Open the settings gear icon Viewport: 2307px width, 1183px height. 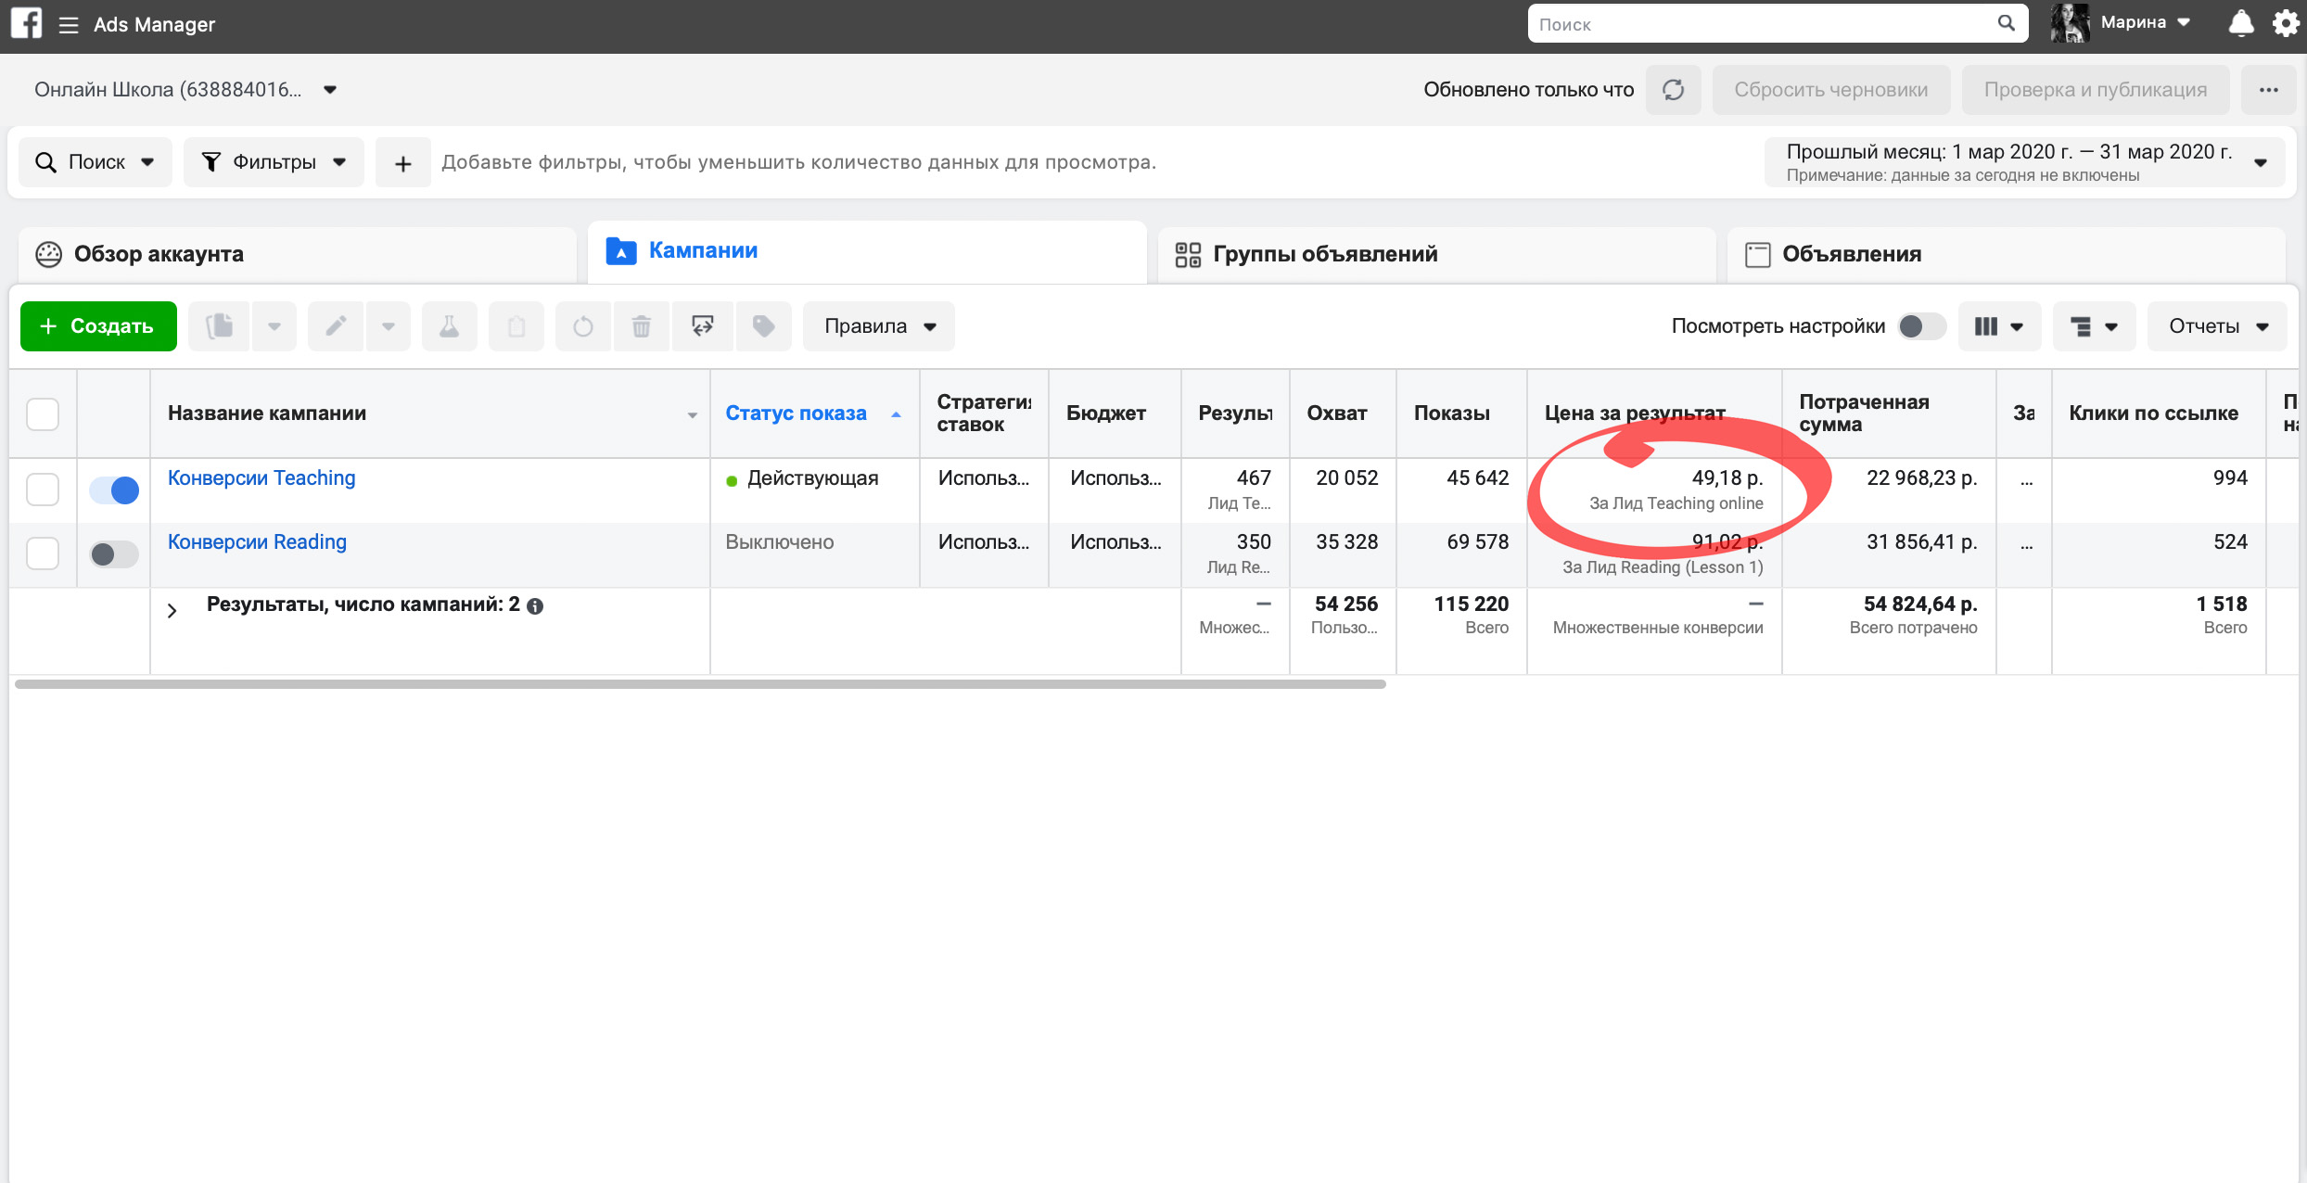(x=2286, y=23)
